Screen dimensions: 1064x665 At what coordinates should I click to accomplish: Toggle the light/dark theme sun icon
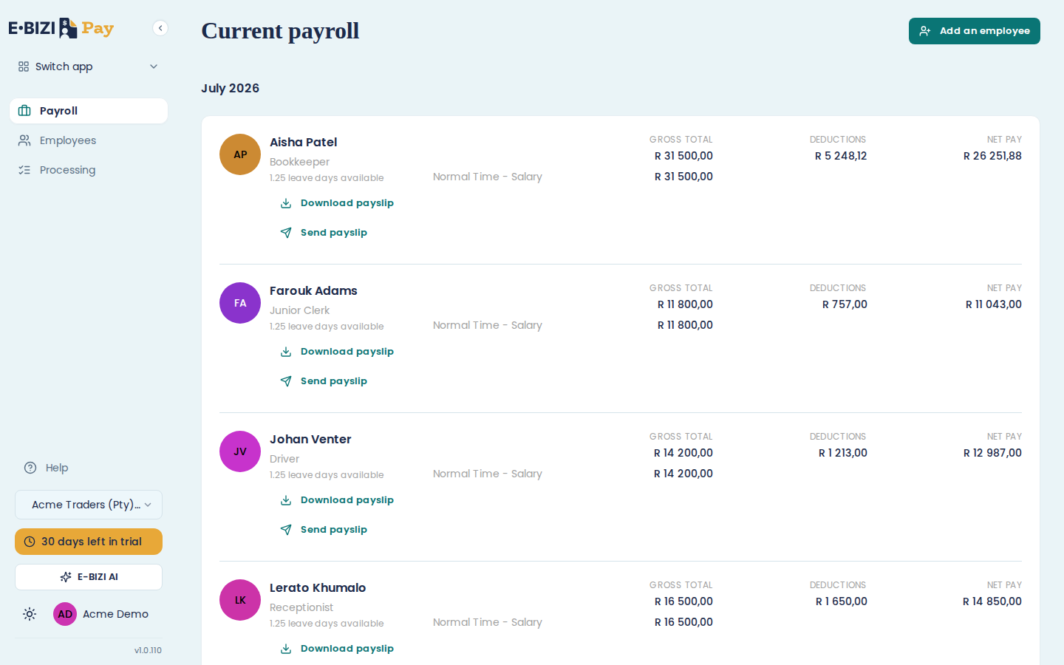30,614
